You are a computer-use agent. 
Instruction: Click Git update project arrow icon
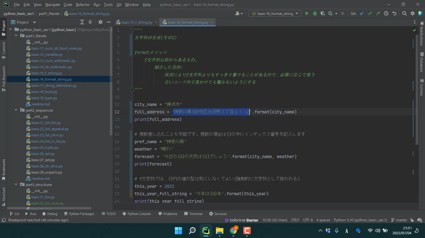point(362,13)
